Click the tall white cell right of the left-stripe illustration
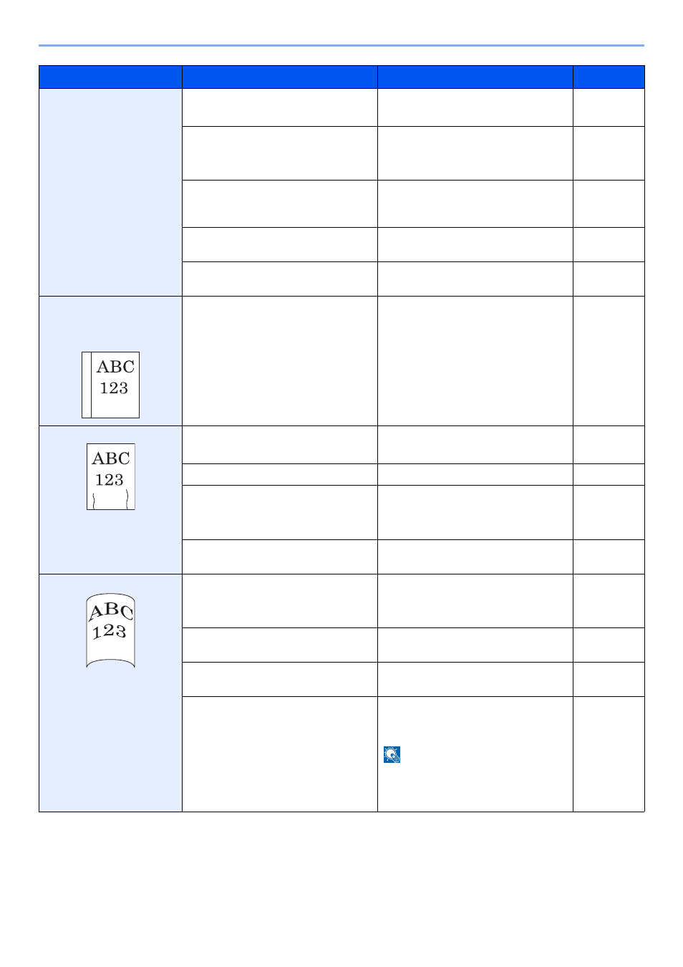The width and height of the screenshot is (683, 967). 280,361
